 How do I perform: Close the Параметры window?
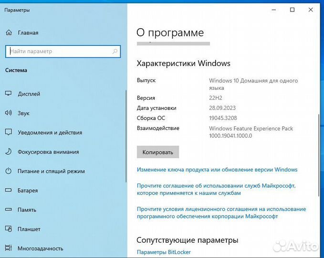pyautogui.click(x=311, y=10)
